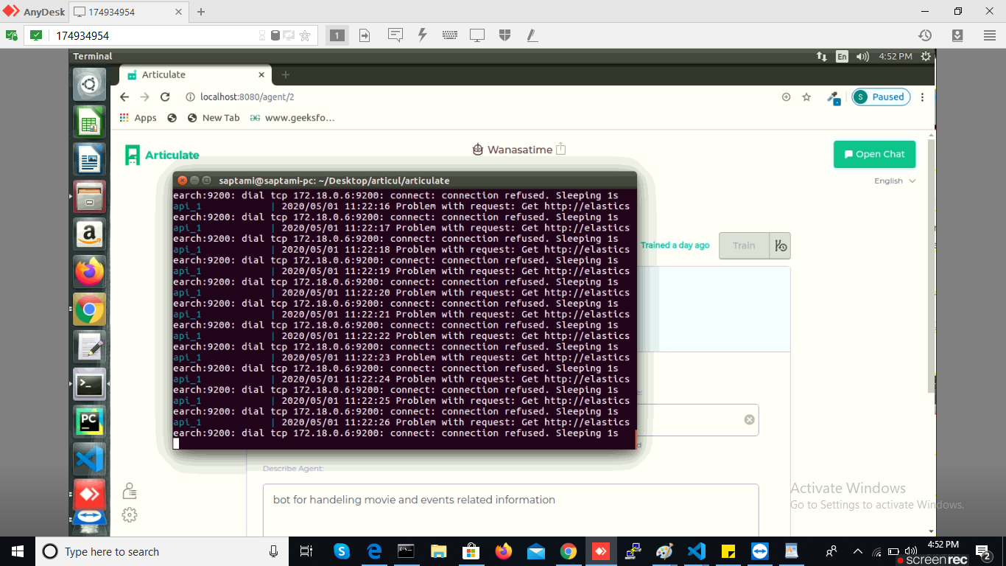The height and width of the screenshot is (566, 1006).
Task: Open Visual Studio Code from Ubuntu dock
Action: [x=89, y=460]
